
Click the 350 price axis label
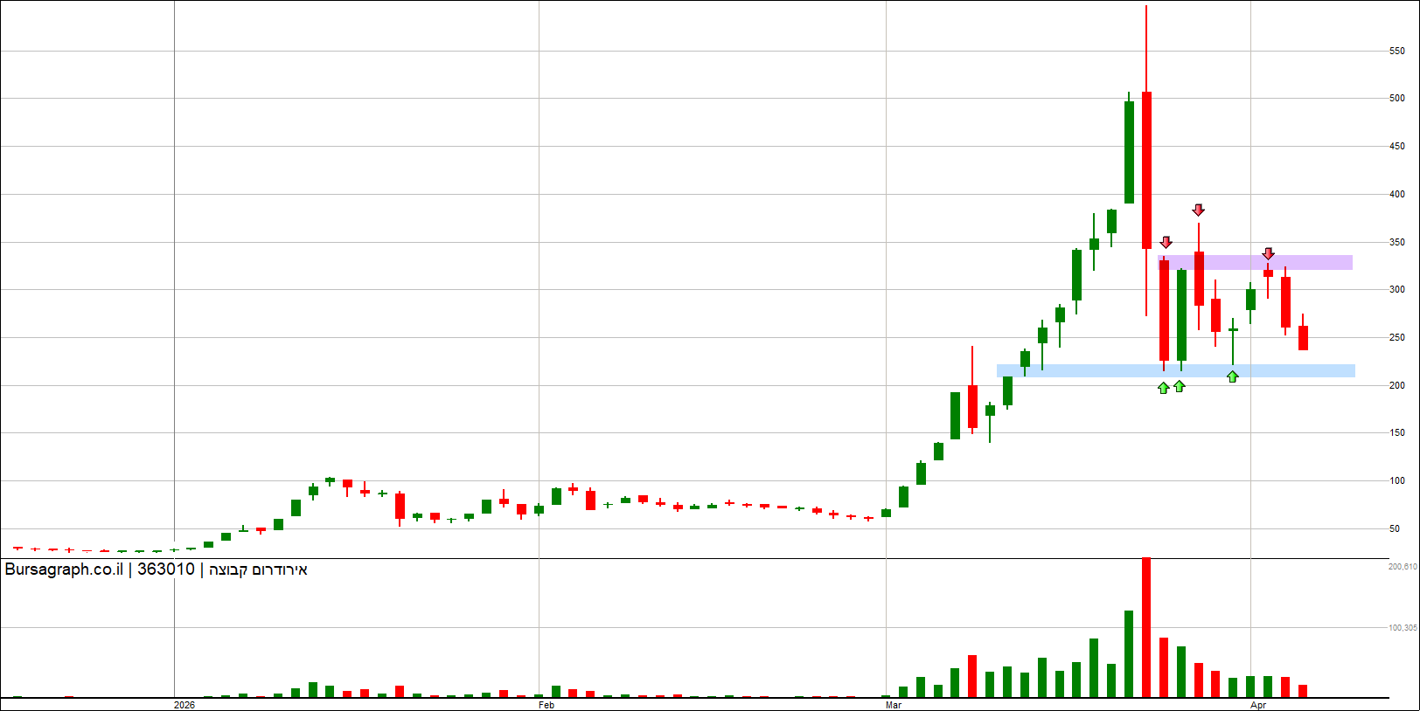[1397, 242]
